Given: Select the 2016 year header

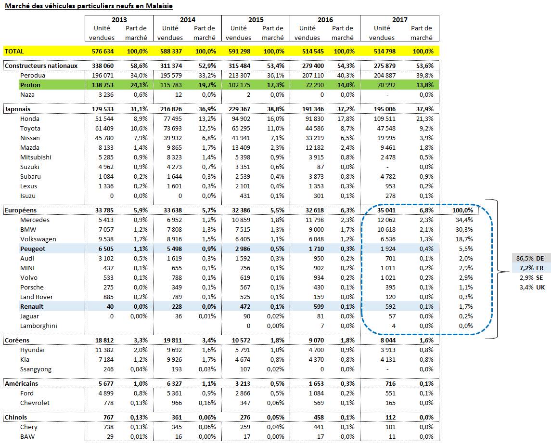Looking at the screenshot, I should pyautogui.click(x=325, y=20).
